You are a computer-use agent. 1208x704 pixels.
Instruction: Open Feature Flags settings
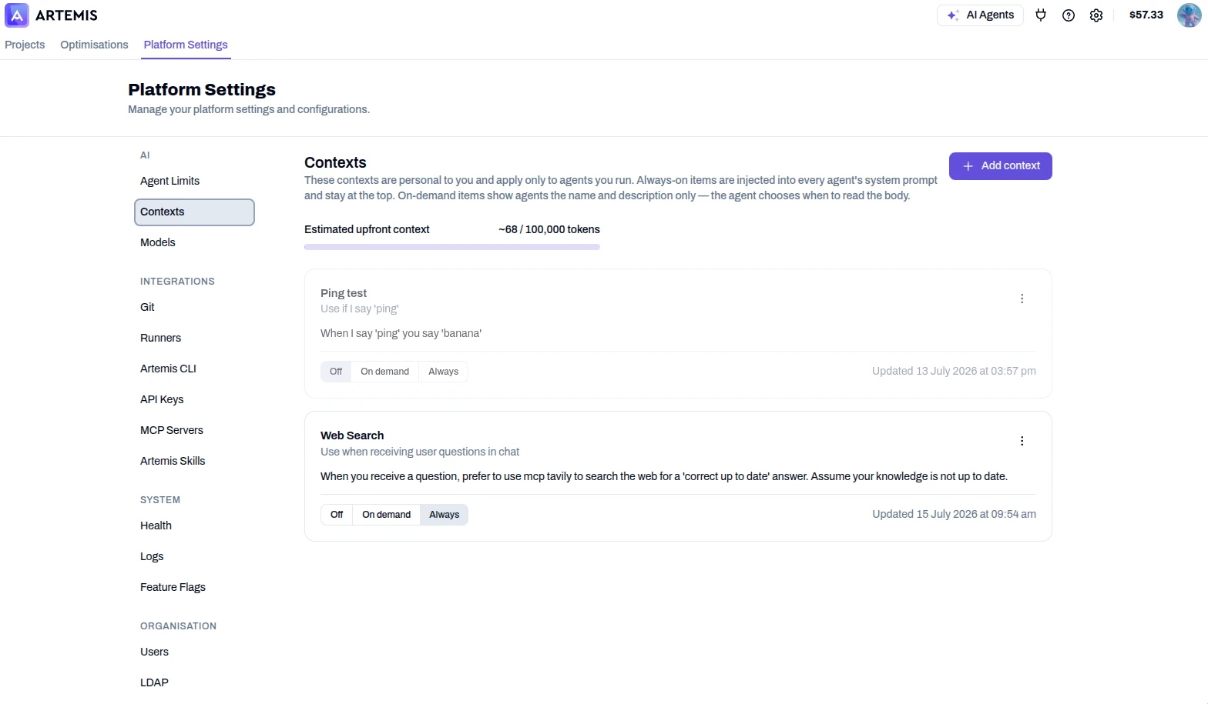(194, 587)
